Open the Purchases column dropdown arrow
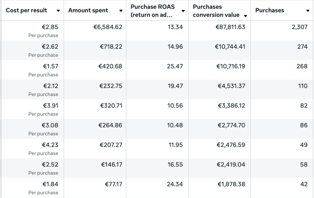This screenshot has height=198, width=314. pyautogui.click(x=308, y=11)
